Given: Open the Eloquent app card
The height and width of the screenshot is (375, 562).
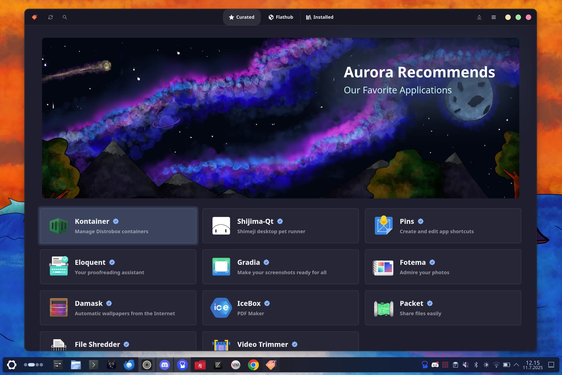Looking at the screenshot, I should coord(118,267).
